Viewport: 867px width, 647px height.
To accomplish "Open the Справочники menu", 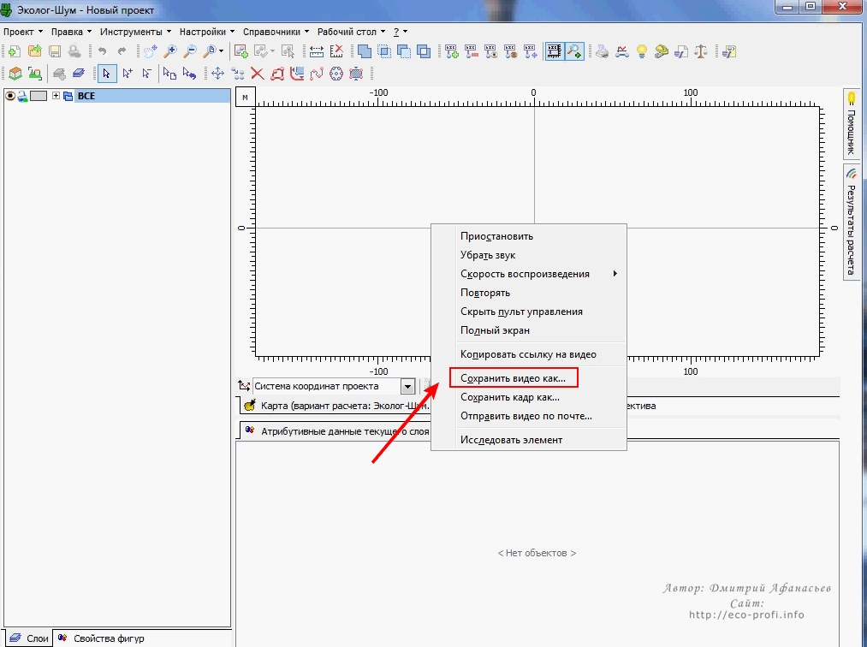I will pyautogui.click(x=276, y=32).
